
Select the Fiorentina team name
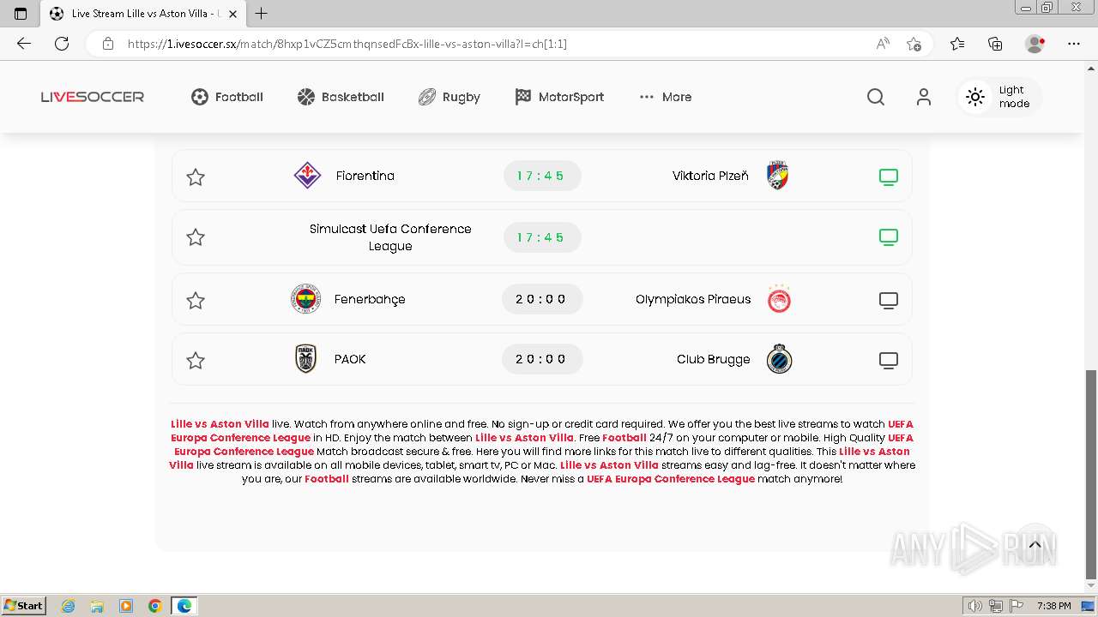(x=365, y=176)
